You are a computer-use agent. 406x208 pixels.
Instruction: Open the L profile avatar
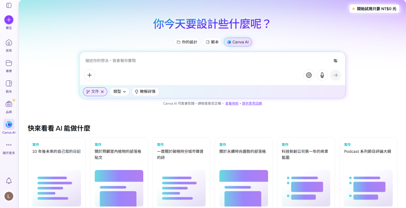[x=9, y=196]
